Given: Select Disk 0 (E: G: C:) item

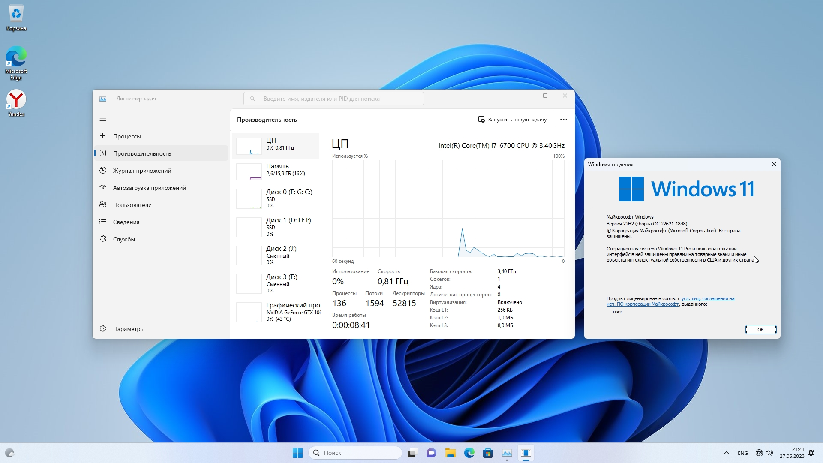Looking at the screenshot, I should coord(276,198).
